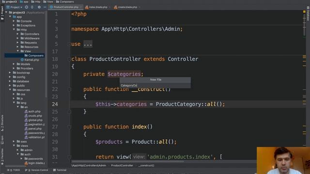This screenshot has width=310, height=174.
Task: Open the 1: Project side tab
Action: coord(2,13)
